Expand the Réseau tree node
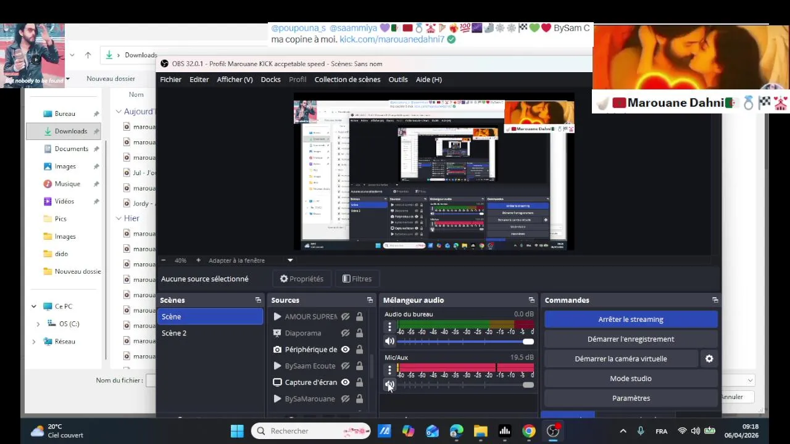 click(34, 342)
